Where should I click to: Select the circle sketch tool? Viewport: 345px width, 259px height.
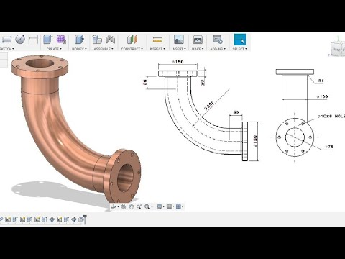(20, 40)
